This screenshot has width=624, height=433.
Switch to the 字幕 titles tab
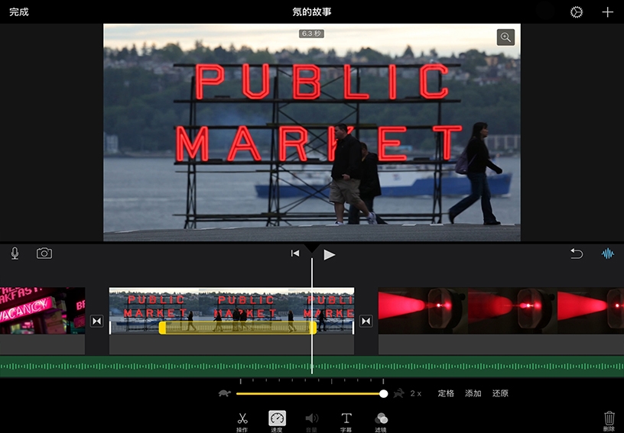346,420
